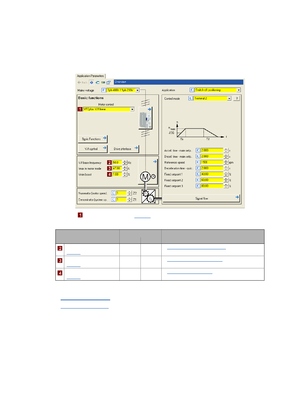Open the Mains voltage dropdown
Image resolution: width=292 pixels, height=414 pixels.
pos(137,90)
